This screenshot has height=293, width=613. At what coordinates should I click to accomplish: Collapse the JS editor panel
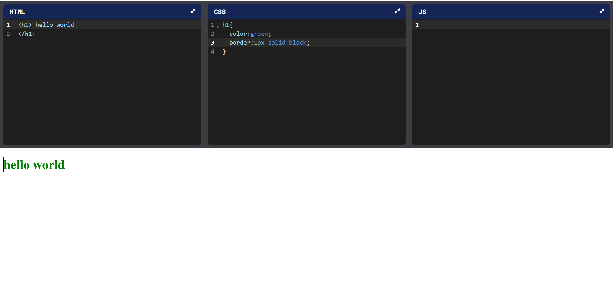[602, 11]
